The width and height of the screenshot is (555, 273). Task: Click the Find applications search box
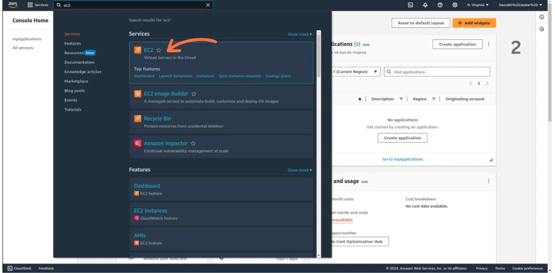[x=437, y=72]
